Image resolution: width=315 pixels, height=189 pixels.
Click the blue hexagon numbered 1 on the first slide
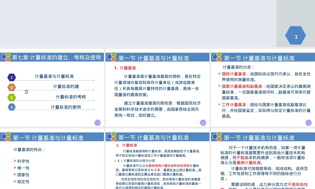[x=295, y=36]
